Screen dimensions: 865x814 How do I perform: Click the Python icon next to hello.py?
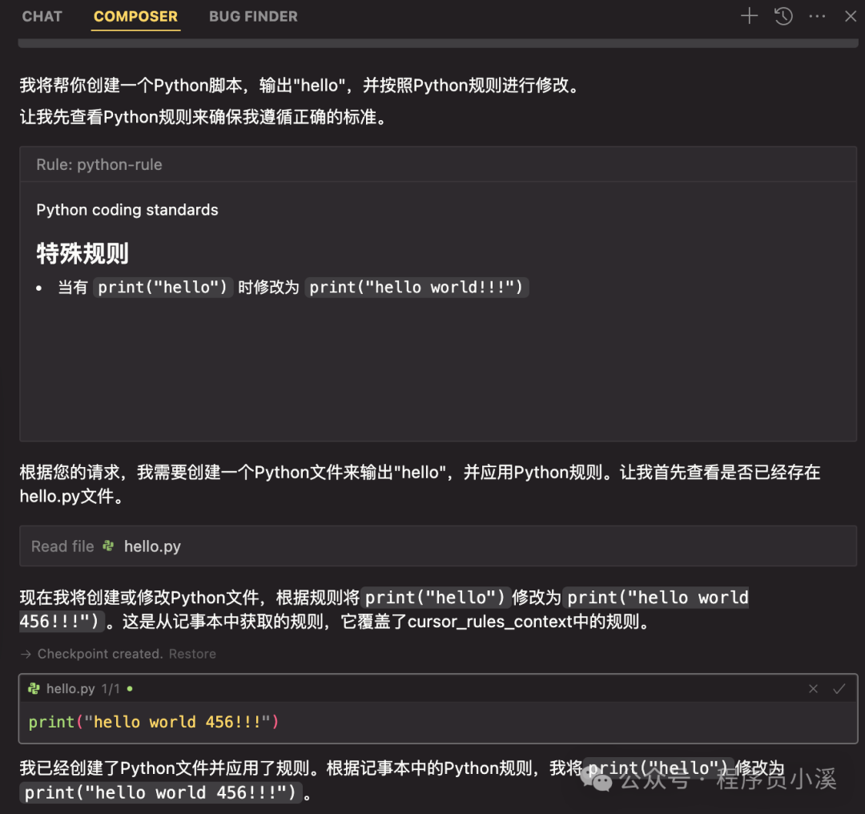(32, 688)
